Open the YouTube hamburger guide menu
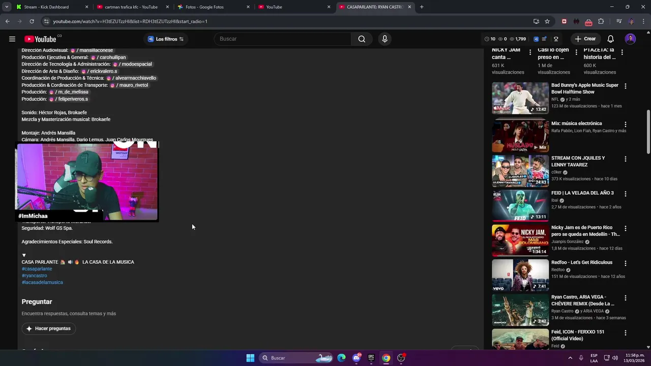651x366 pixels. (12, 39)
